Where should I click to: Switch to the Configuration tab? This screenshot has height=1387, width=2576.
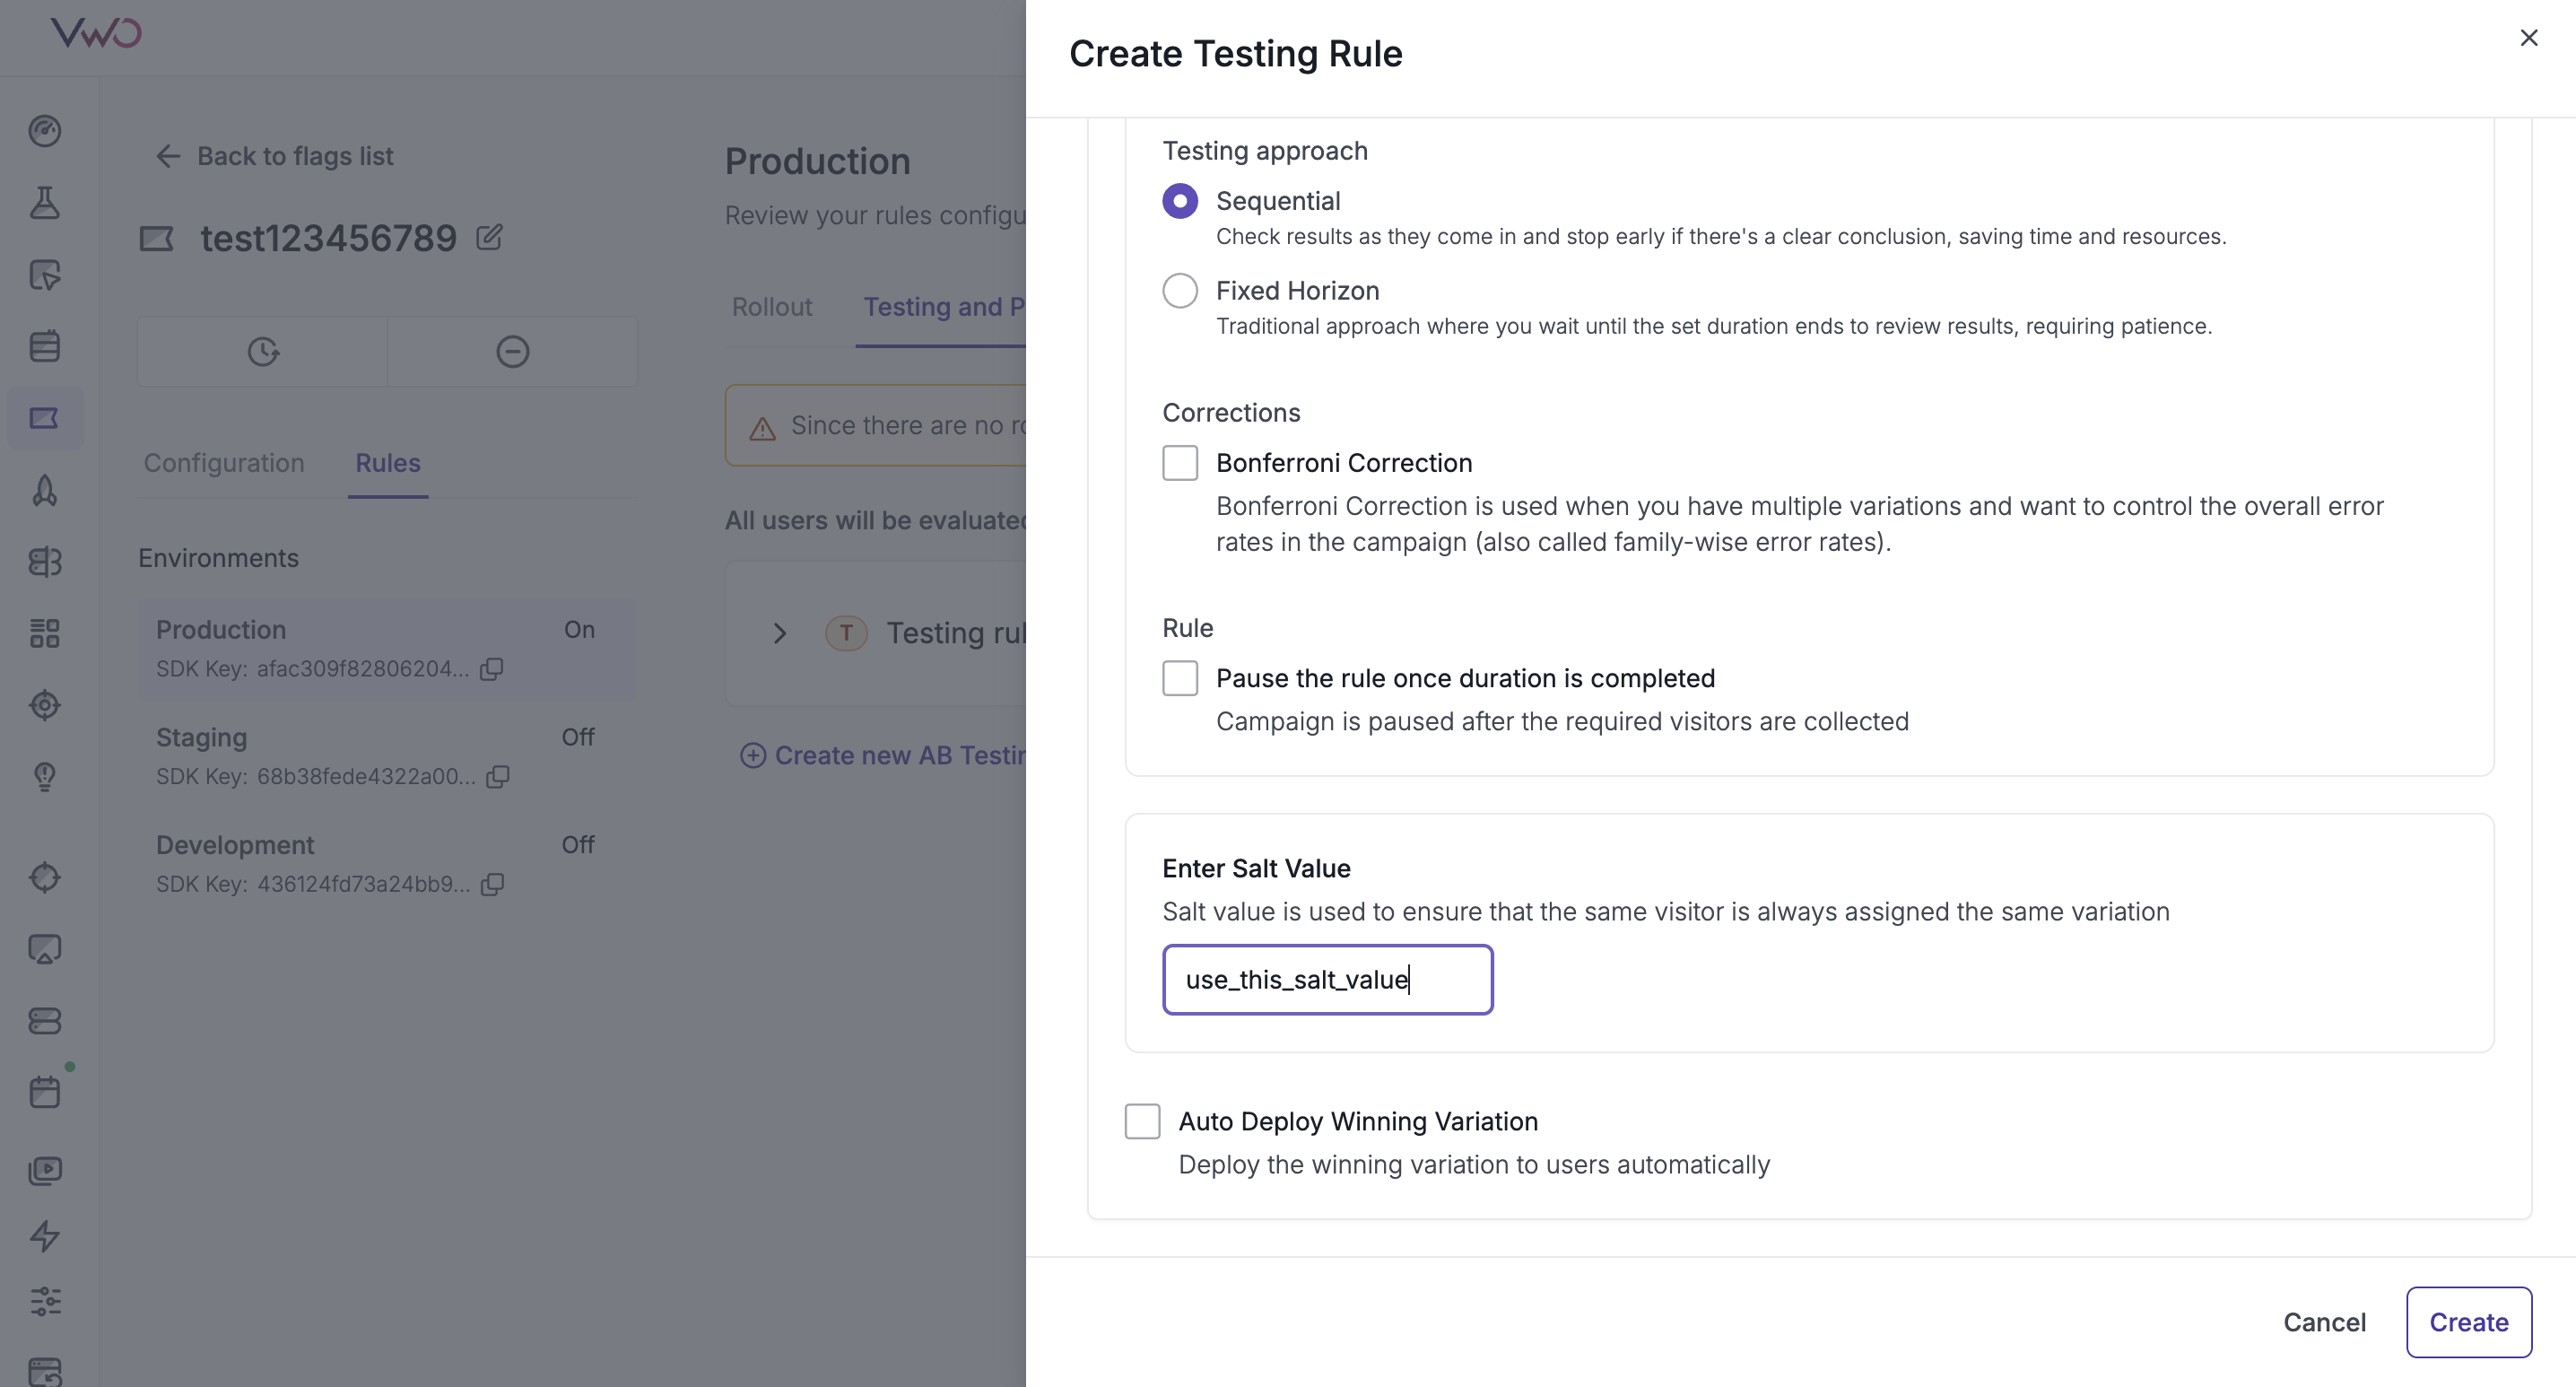224,463
